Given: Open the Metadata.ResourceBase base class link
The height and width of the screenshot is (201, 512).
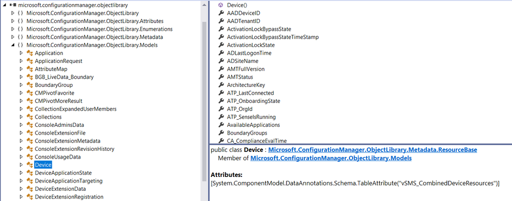Looking at the screenshot, I should pos(373,150).
